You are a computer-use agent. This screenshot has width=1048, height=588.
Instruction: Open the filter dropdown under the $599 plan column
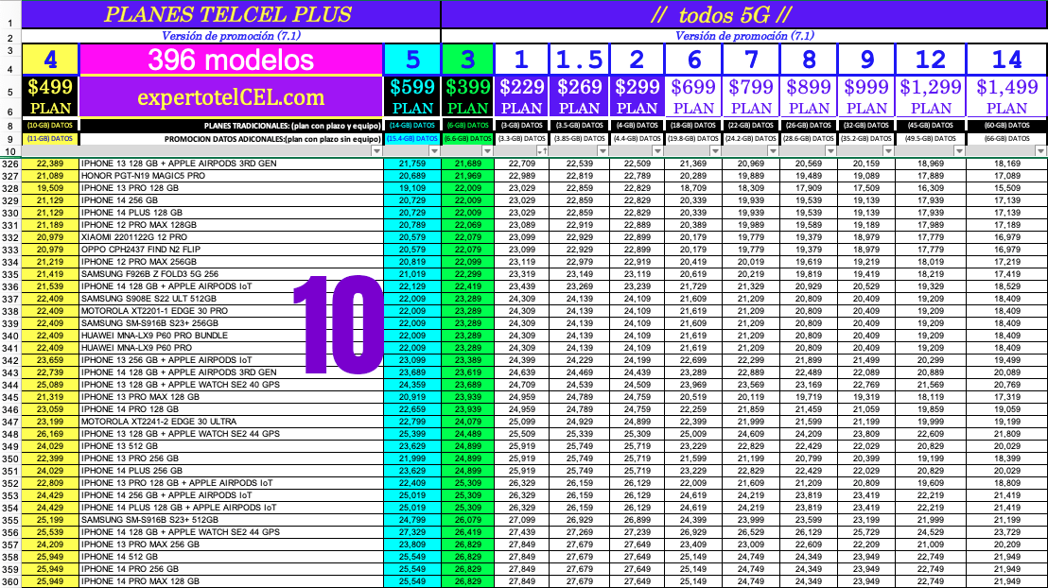(434, 151)
